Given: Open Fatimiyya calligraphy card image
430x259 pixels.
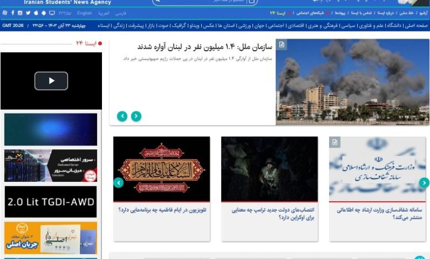Looking at the screenshot, I should [x=162, y=169].
